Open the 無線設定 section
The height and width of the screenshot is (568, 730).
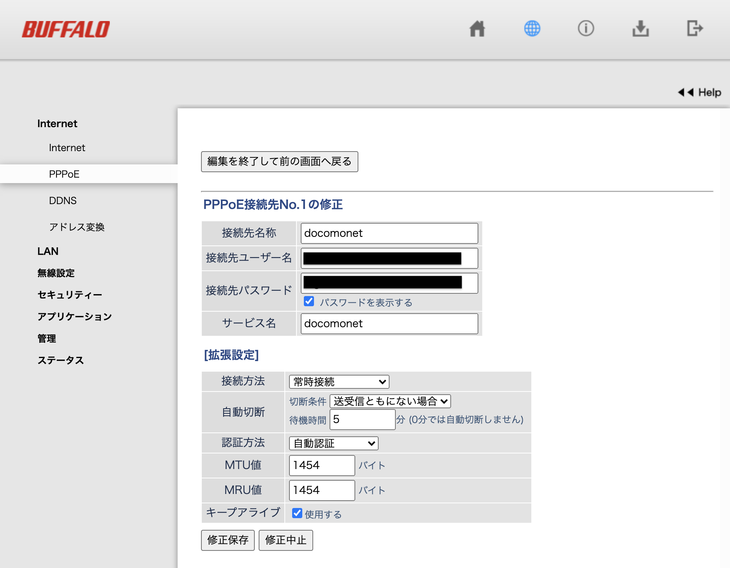[56, 273]
